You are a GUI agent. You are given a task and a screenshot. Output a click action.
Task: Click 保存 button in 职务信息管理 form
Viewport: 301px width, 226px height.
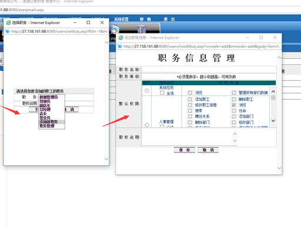(x=185, y=150)
